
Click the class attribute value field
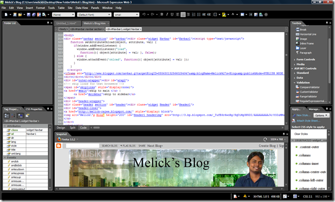(37, 130)
